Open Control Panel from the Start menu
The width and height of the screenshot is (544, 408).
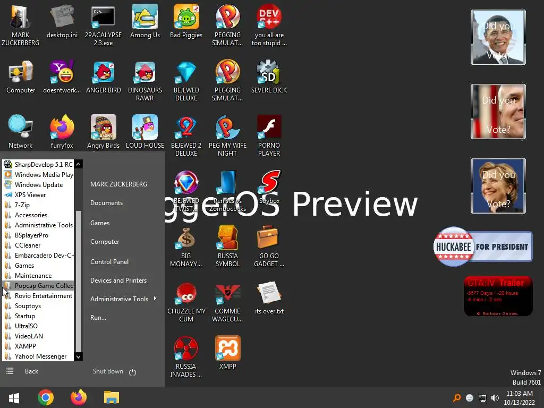109,262
